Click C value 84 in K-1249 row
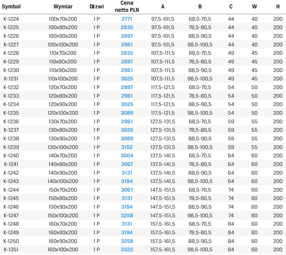The width and height of the screenshot is (286, 255). 231,233
